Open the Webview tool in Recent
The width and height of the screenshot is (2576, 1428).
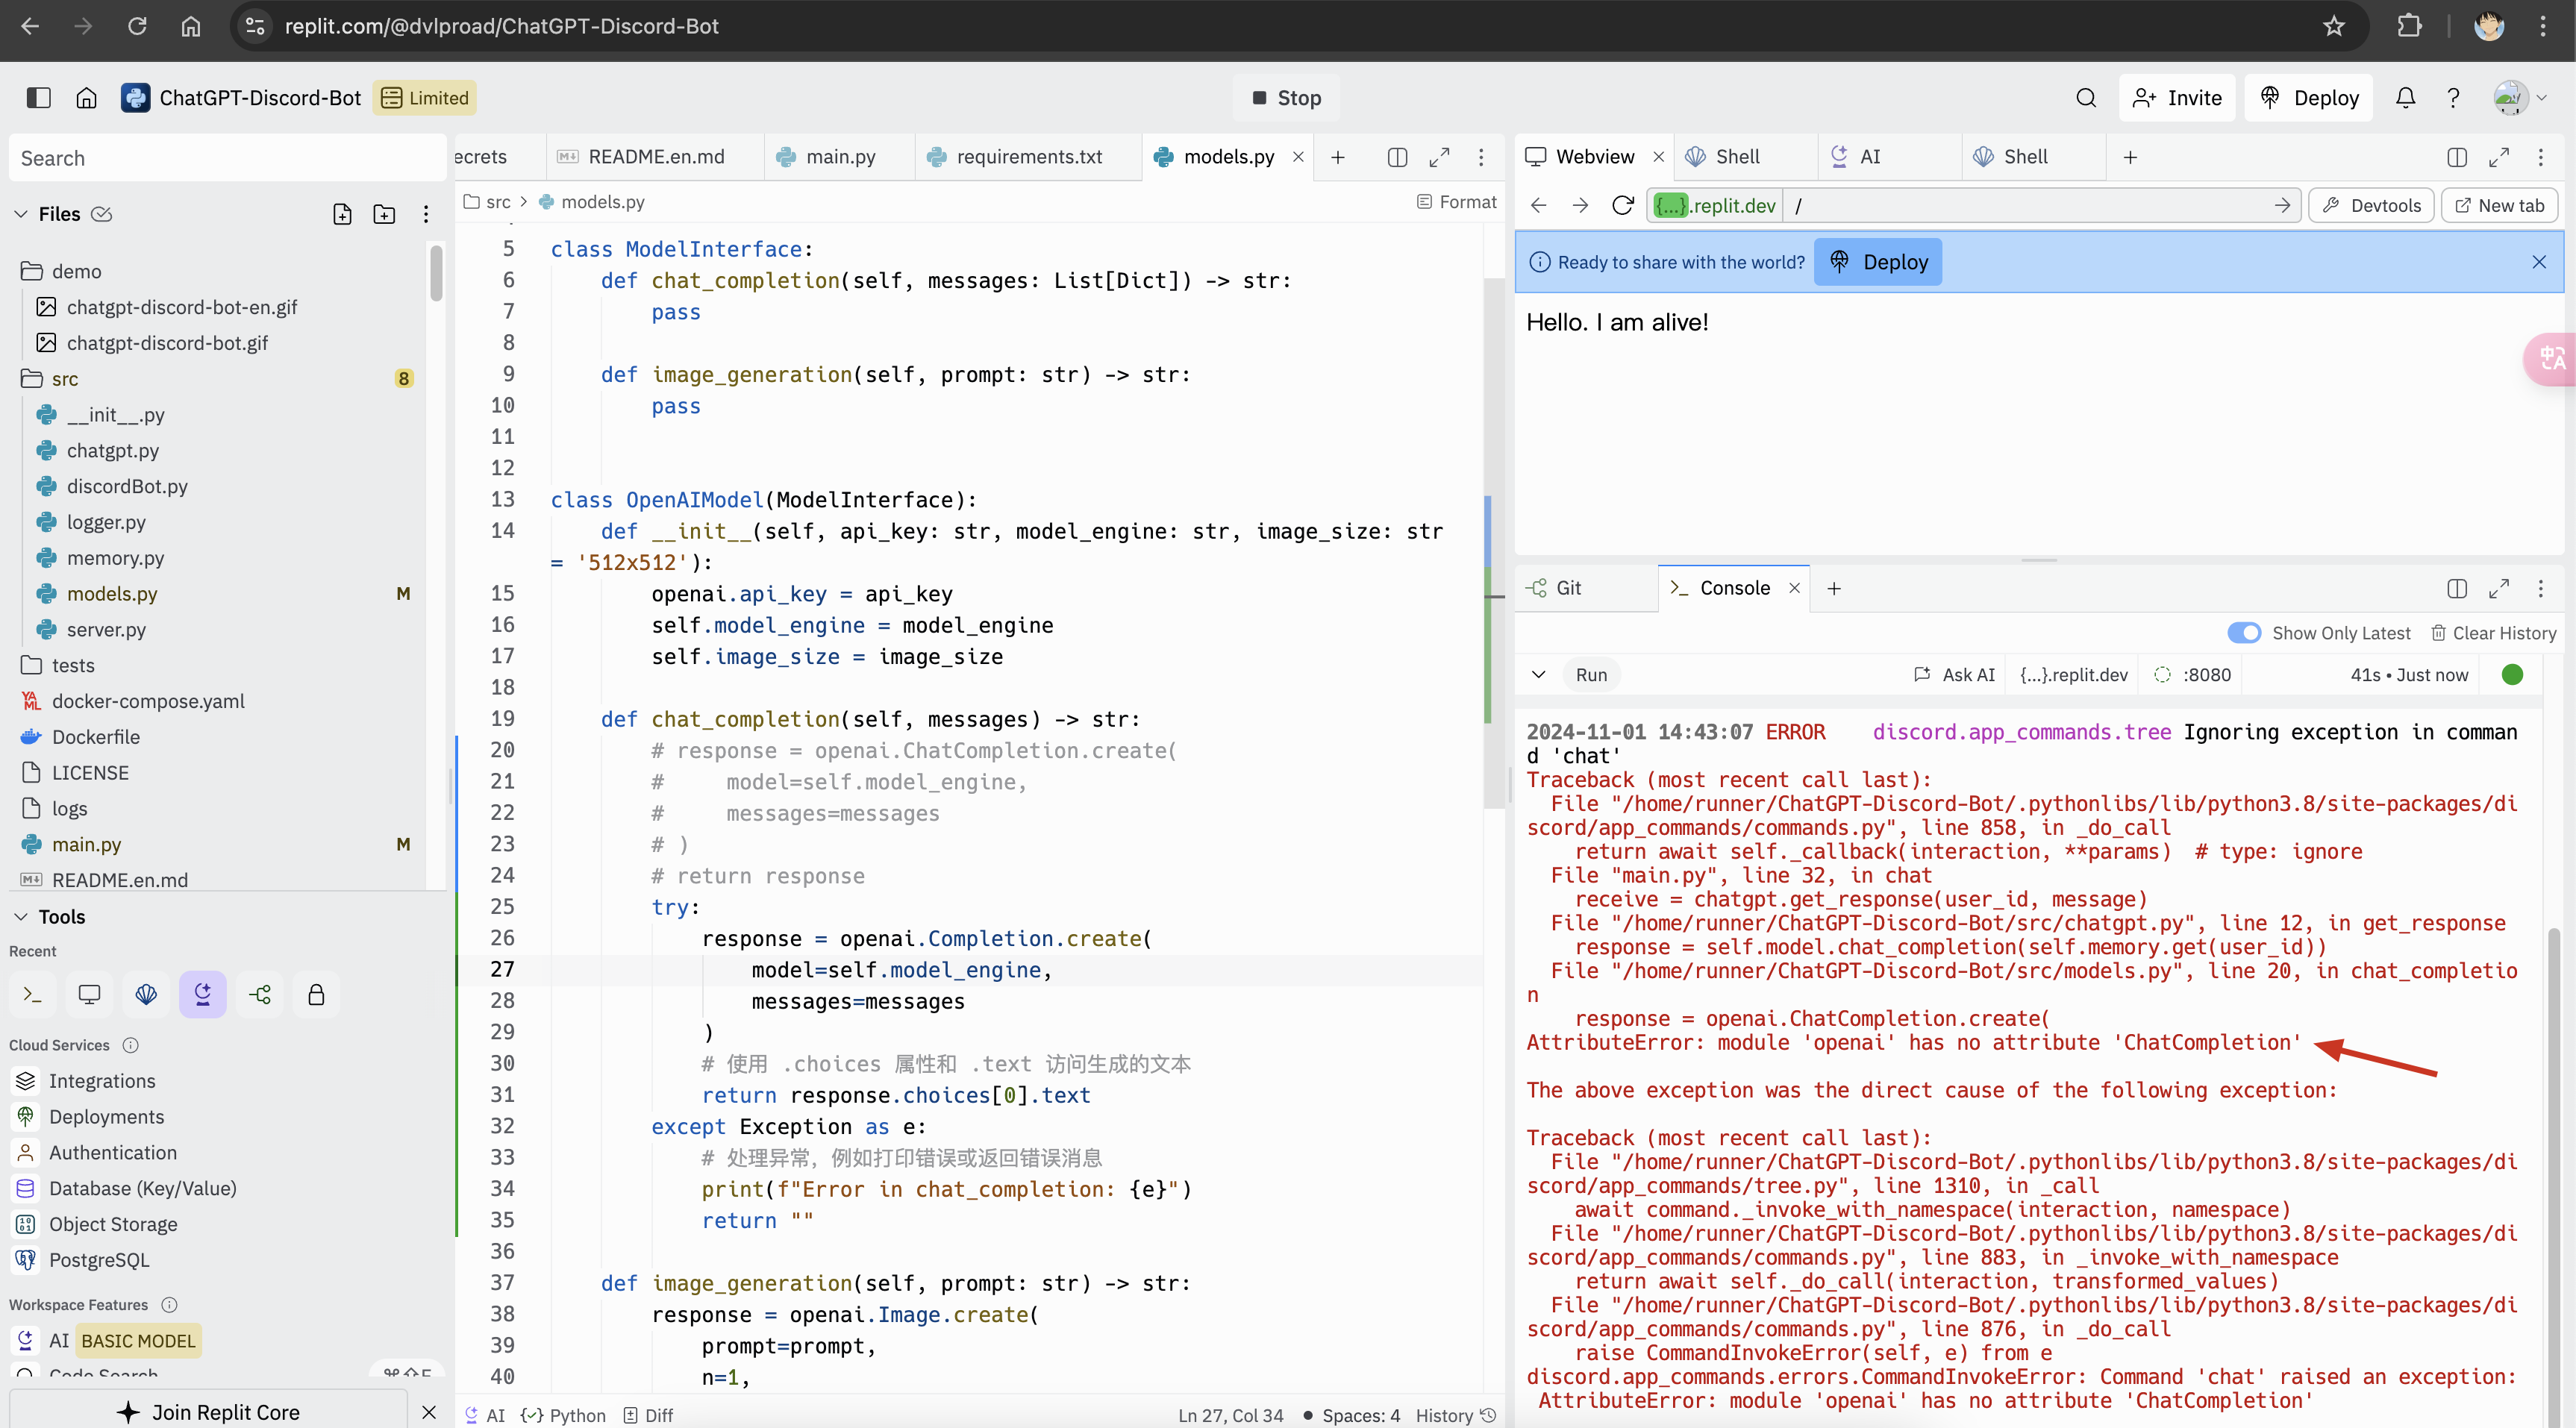(x=89, y=994)
